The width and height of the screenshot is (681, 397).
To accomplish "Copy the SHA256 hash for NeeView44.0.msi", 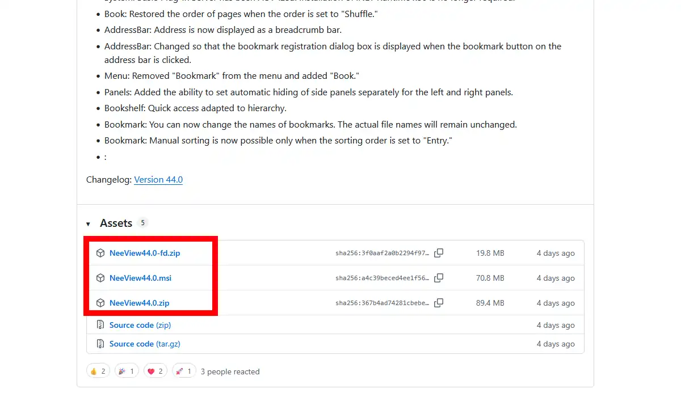I will [439, 278].
